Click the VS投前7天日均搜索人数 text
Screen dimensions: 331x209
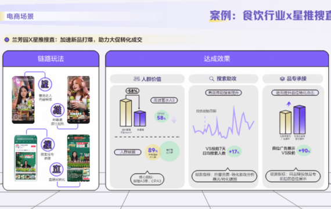214,151
